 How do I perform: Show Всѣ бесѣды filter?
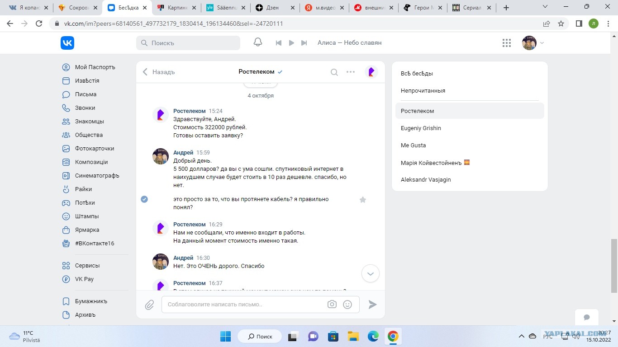[470, 74]
